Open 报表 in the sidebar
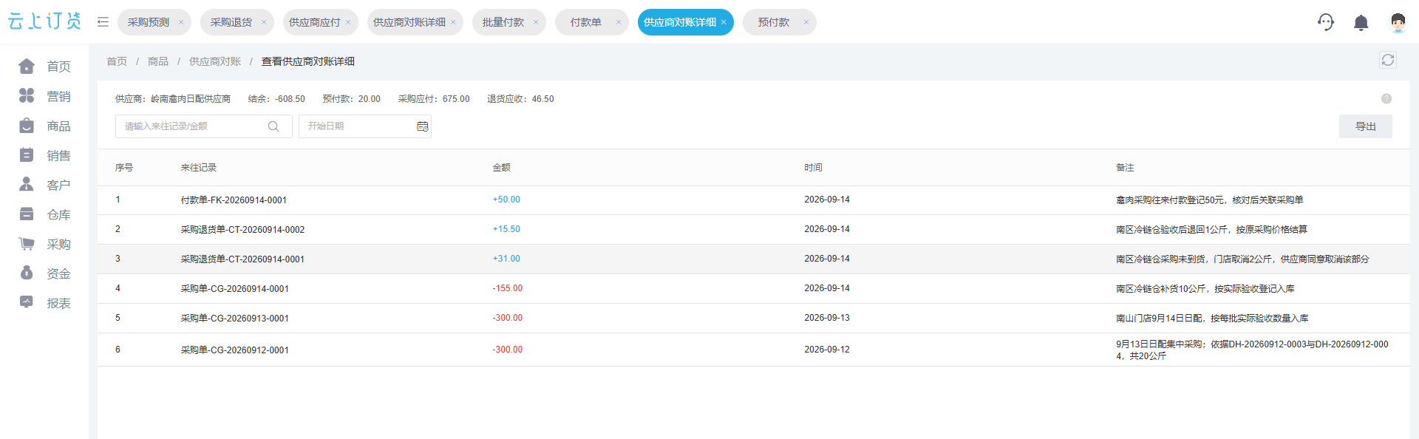The height and width of the screenshot is (439, 1419). pyautogui.click(x=44, y=303)
